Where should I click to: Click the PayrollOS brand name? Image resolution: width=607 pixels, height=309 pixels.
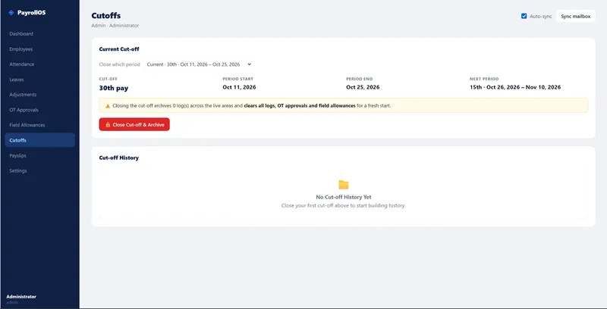[x=31, y=13]
